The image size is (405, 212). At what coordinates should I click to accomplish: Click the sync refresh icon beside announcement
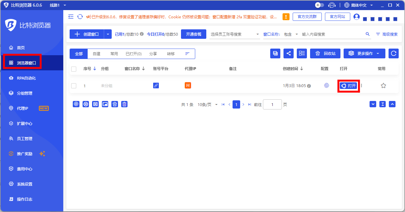point(80,17)
